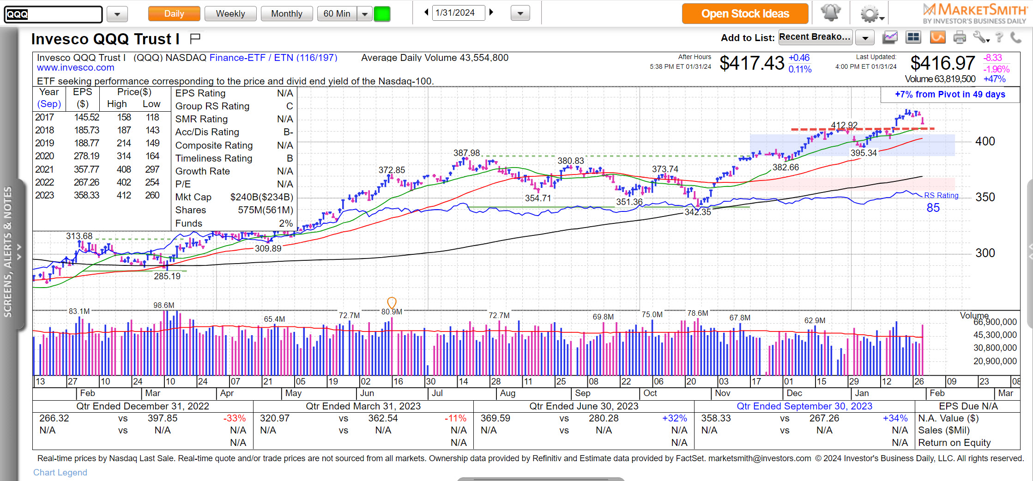Switch to the Monthly timeframe tab
The image size is (1033, 481).
click(286, 13)
